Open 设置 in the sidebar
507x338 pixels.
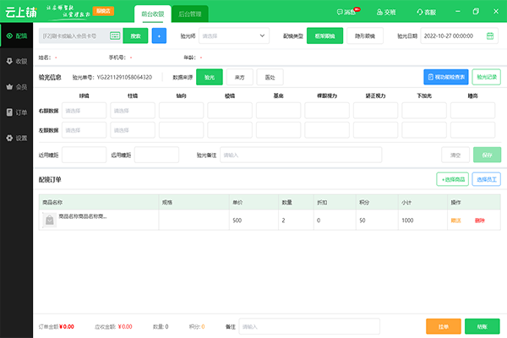point(16,137)
